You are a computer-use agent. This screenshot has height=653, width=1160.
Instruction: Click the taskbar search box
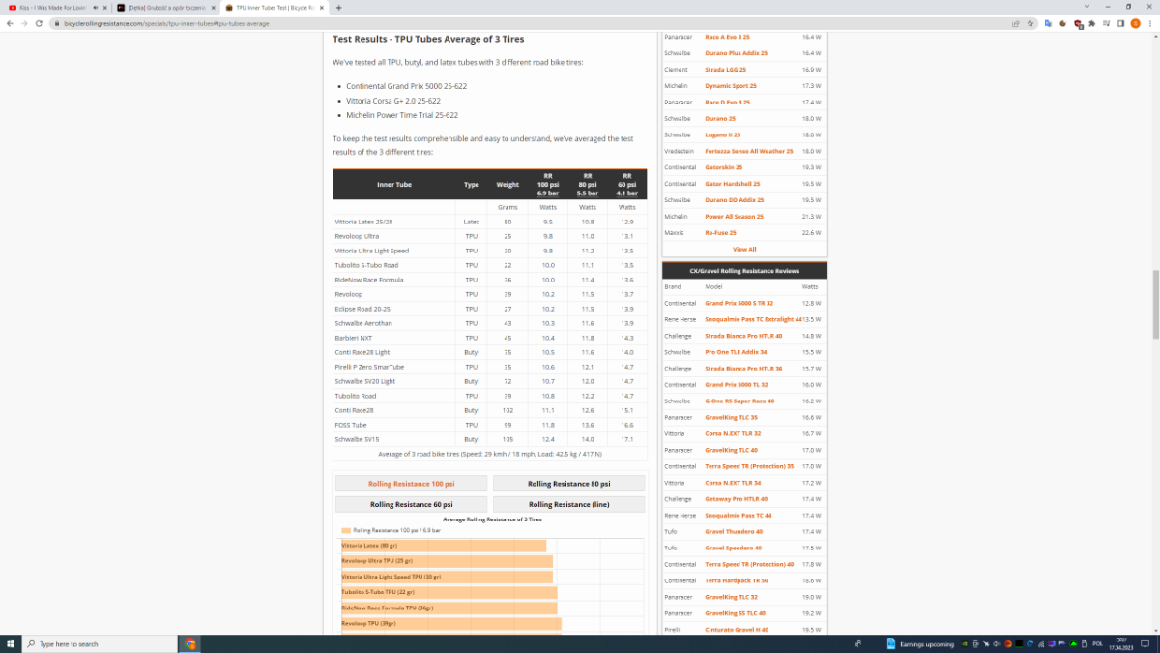click(99, 643)
